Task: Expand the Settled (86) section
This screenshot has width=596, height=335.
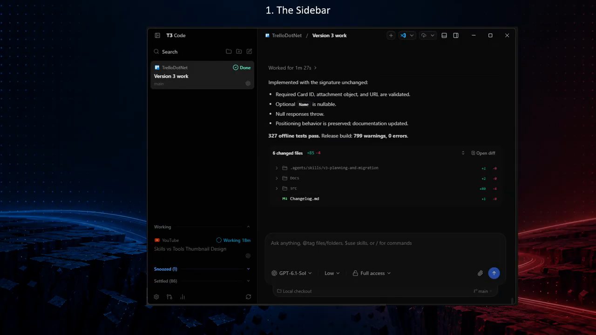Action: (248, 281)
